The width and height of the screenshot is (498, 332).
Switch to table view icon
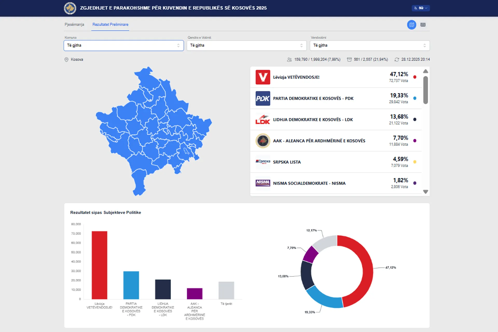423,25
